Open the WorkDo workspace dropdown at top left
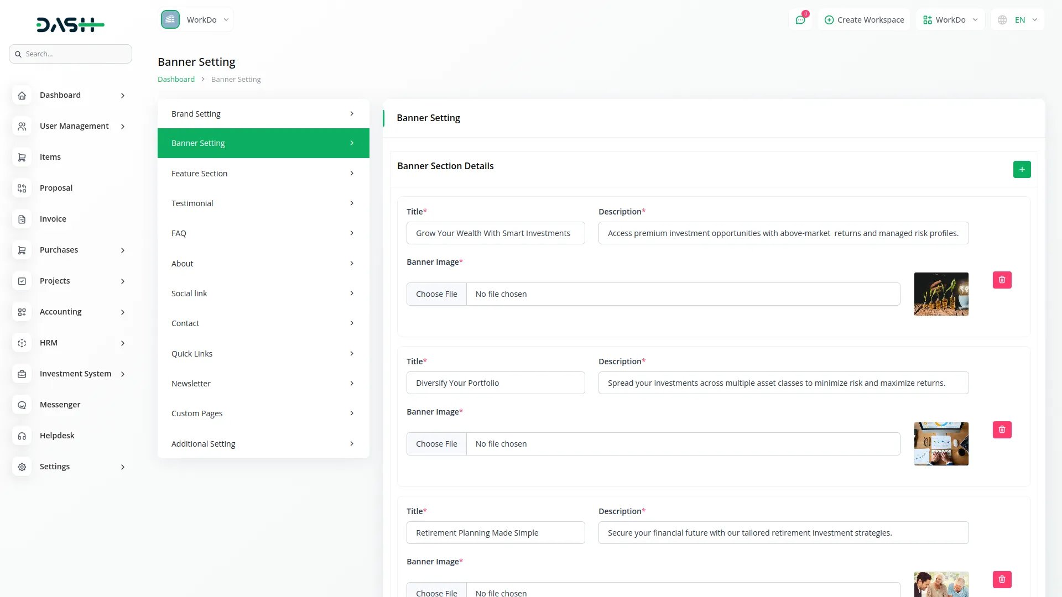Screen dimensions: 1062x597 (196, 20)
